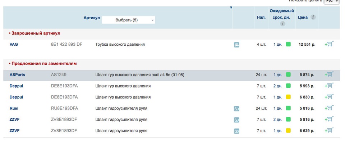The height and width of the screenshot is (141, 345).
Task: Open photo icon for Ruei RU8E193DFA
Action: pyautogui.click(x=236, y=109)
